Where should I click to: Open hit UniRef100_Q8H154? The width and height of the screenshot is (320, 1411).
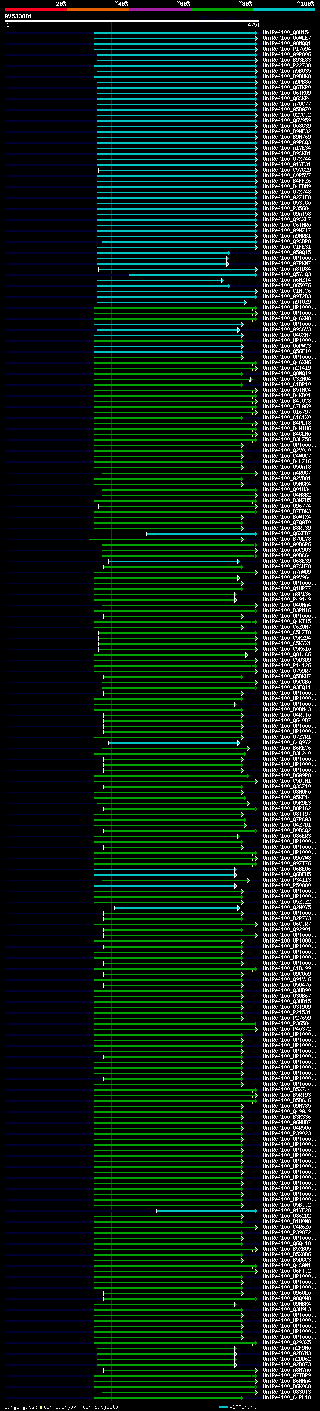(287, 33)
